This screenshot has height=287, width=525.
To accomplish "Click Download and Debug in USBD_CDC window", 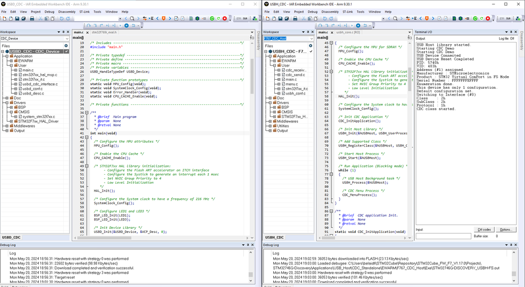I will click(212, 18).
